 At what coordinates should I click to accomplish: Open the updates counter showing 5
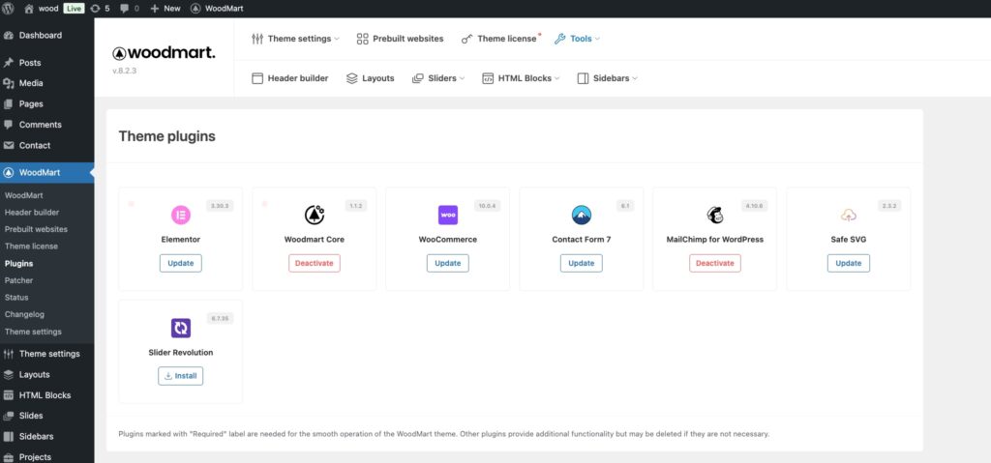click(100, 8)
